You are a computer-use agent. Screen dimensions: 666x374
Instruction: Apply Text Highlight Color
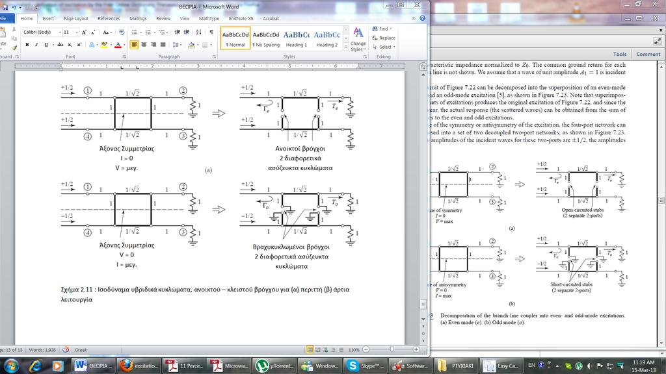tap(104, 45)
